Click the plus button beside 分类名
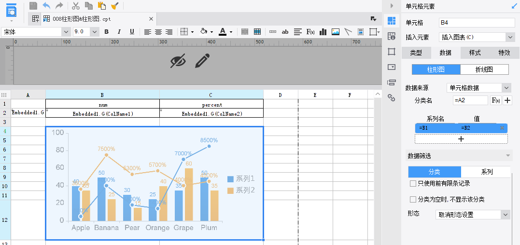This screenshot has height=245, width=520. (x=507, y=100)
